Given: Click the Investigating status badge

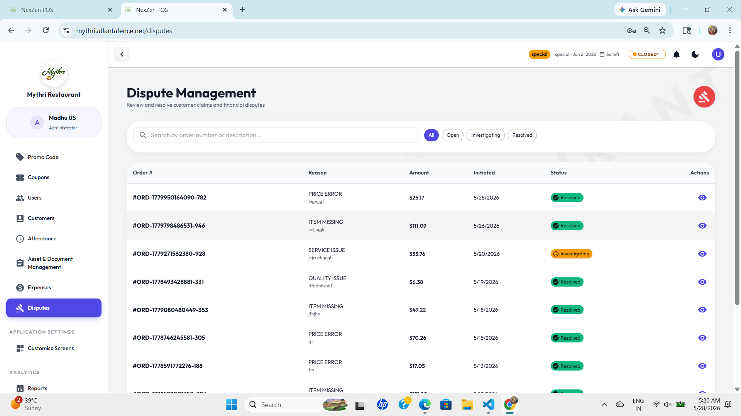Looking at the screenshot, I should (571, 254).
